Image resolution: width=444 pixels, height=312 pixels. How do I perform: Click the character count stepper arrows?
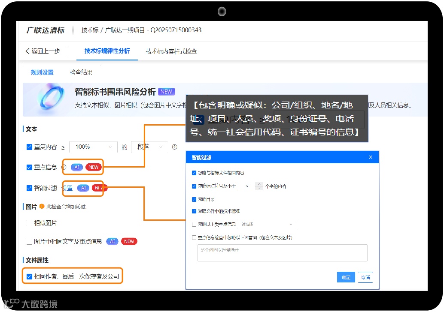tap(259, 186)
